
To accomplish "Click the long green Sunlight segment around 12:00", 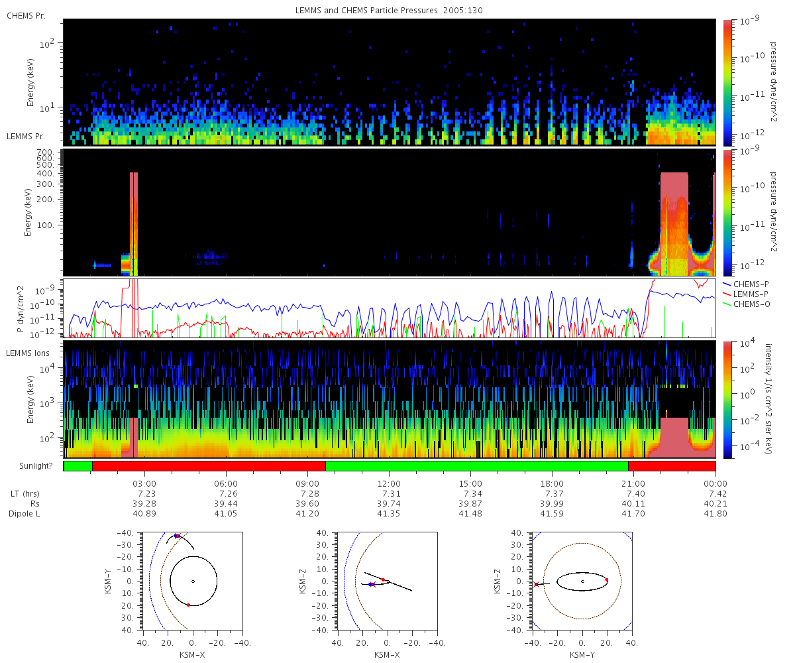I will 477,466.
